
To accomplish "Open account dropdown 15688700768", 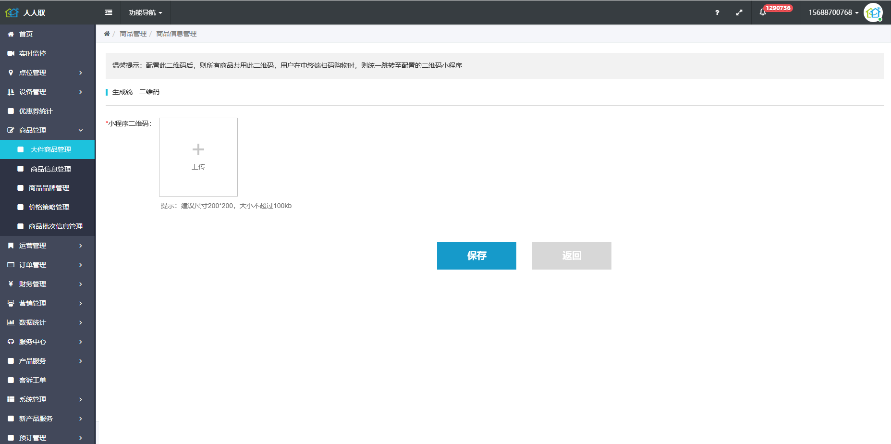I will point(833,12).
